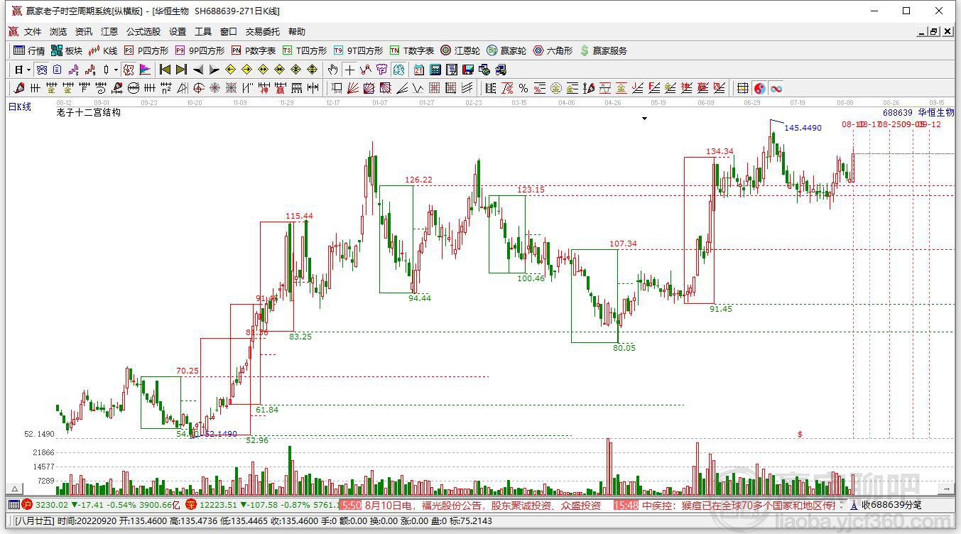Click the yin-yang taiji icon

(x=759, y=88)
